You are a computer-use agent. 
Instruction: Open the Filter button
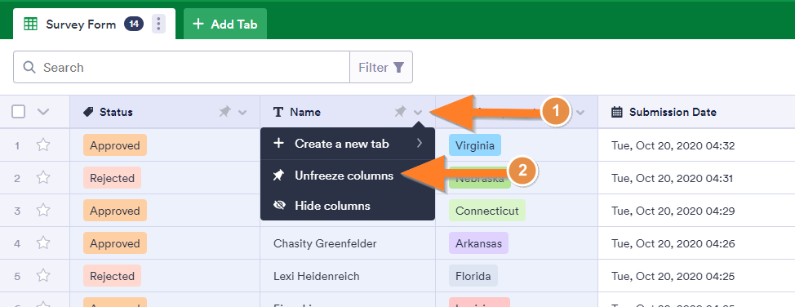[x=381, y=67]
